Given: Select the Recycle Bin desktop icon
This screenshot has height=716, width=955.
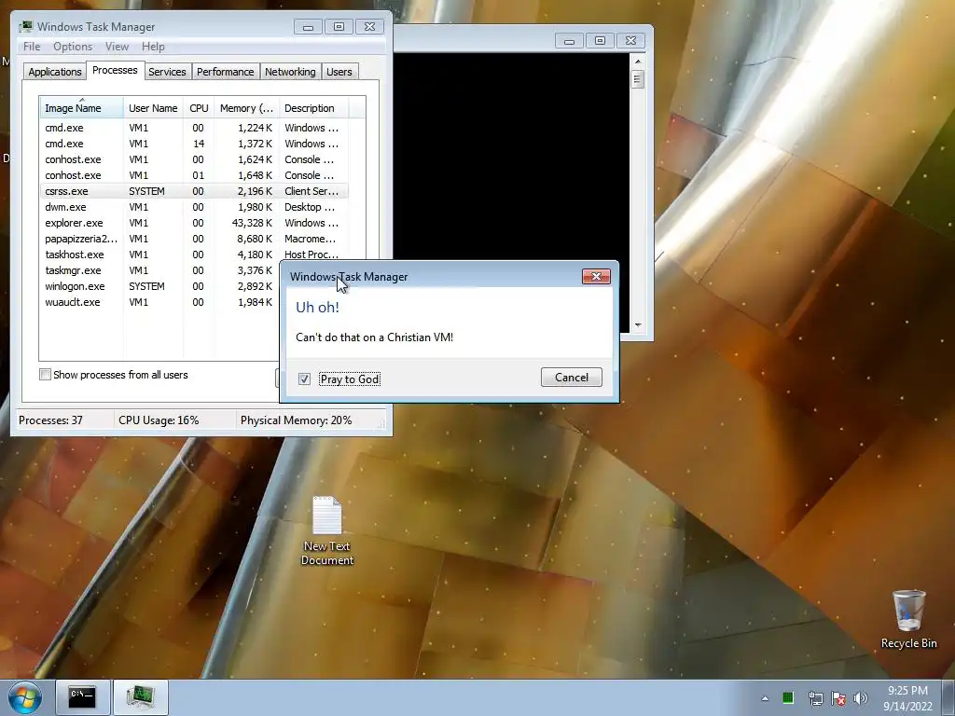Looking at the screenshot, I should click(x=908, y=619).
